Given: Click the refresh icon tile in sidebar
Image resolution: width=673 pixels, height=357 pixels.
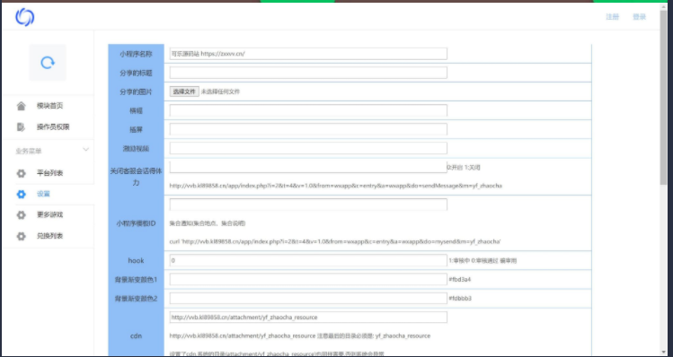Looking at the screenshot, I should click(48, 63).
